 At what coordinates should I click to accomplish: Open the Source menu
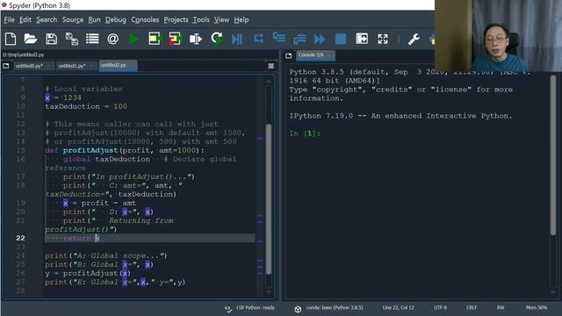click(x=73, y=19)
